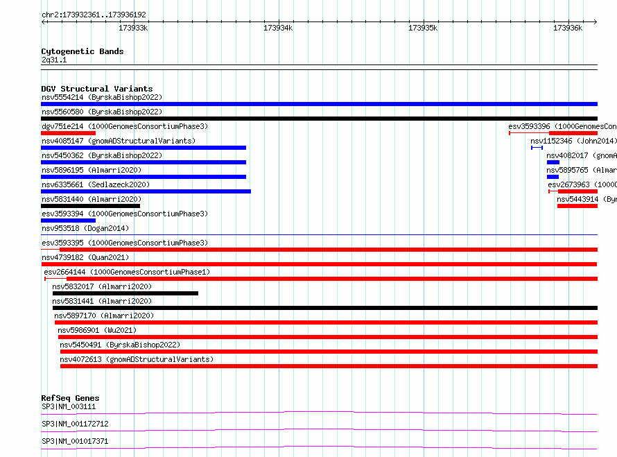This screenshot has width=617, height=457.
Task: Click nsv4085147 (gnomADStructuralVariants) label
Action: pyautogui.click(x=119, y=141)
